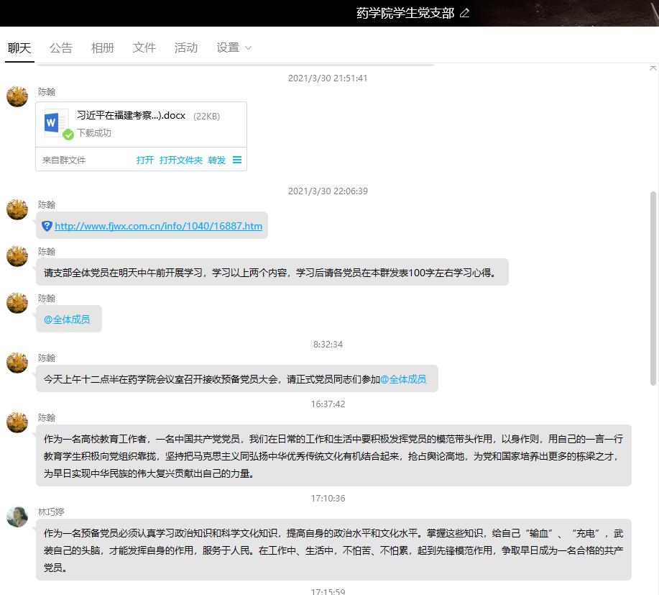Click the collapse arrow at top-right of chat

click(653, 68)
